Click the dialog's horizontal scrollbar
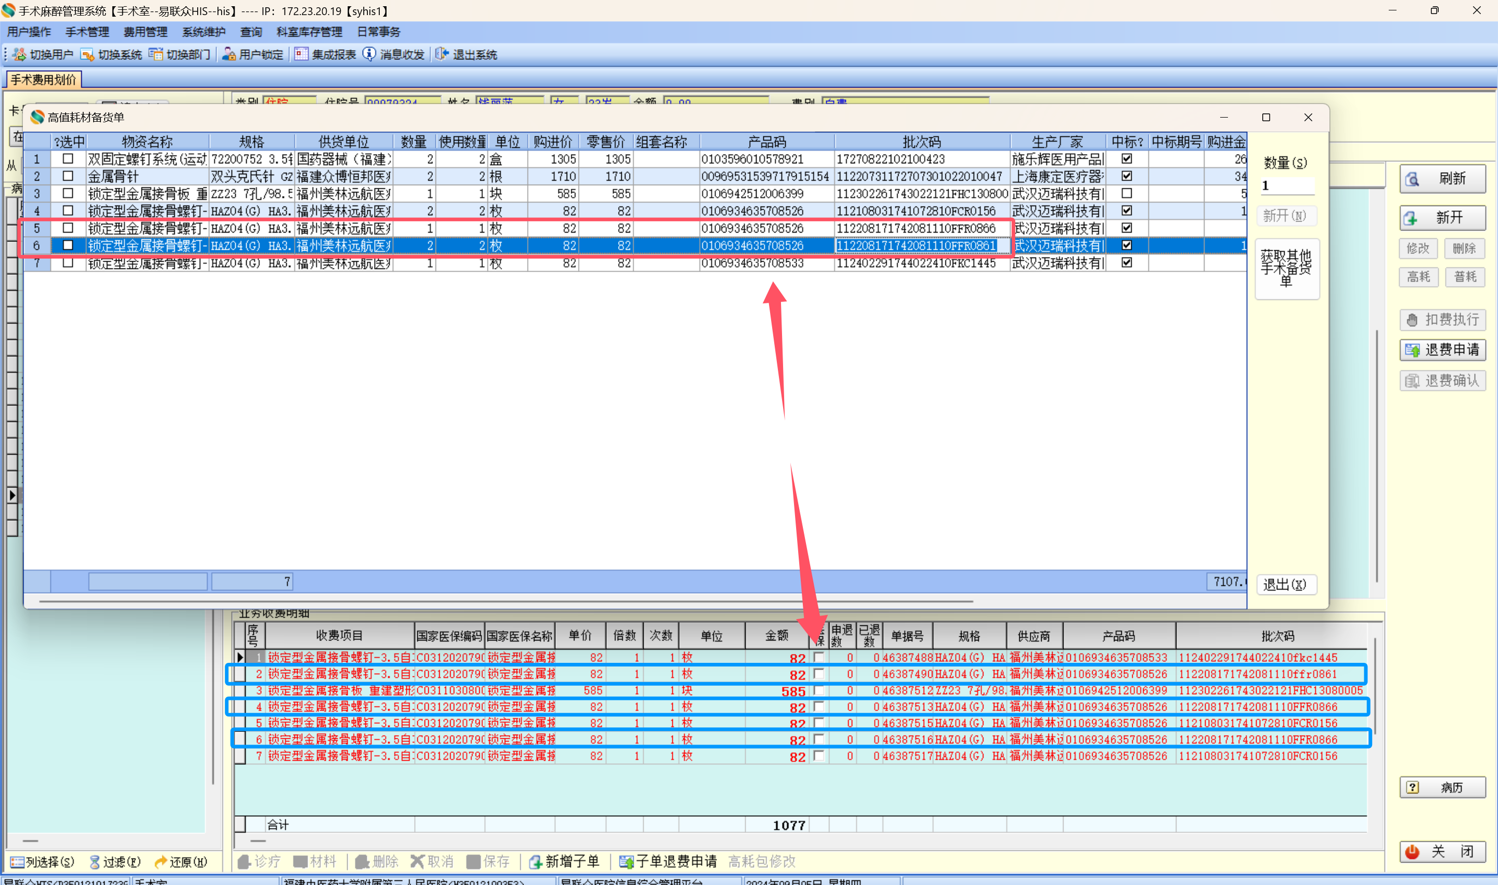 tap(506, 601)
